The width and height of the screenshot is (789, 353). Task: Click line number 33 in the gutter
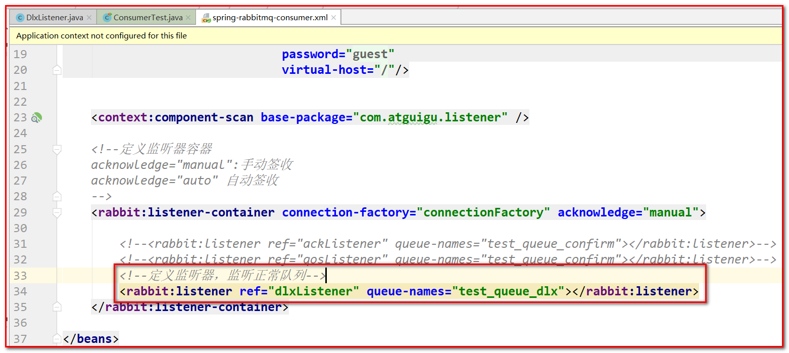pos(20,276)
